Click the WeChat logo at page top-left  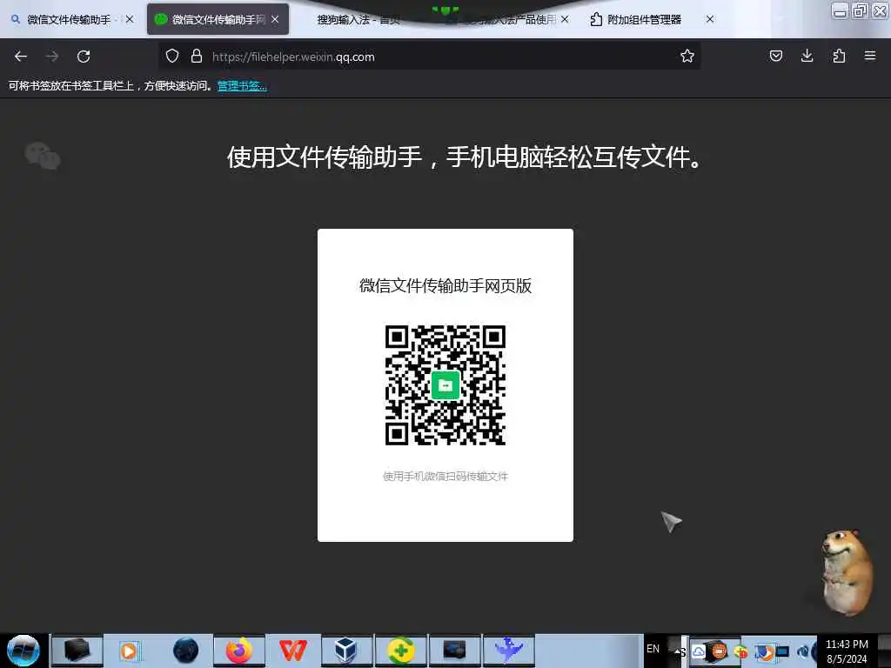(x=43, y=156)
